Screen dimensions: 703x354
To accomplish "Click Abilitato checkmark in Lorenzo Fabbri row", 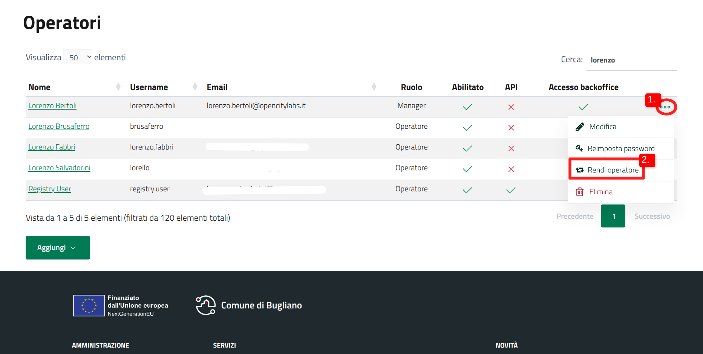I will 467,148.
